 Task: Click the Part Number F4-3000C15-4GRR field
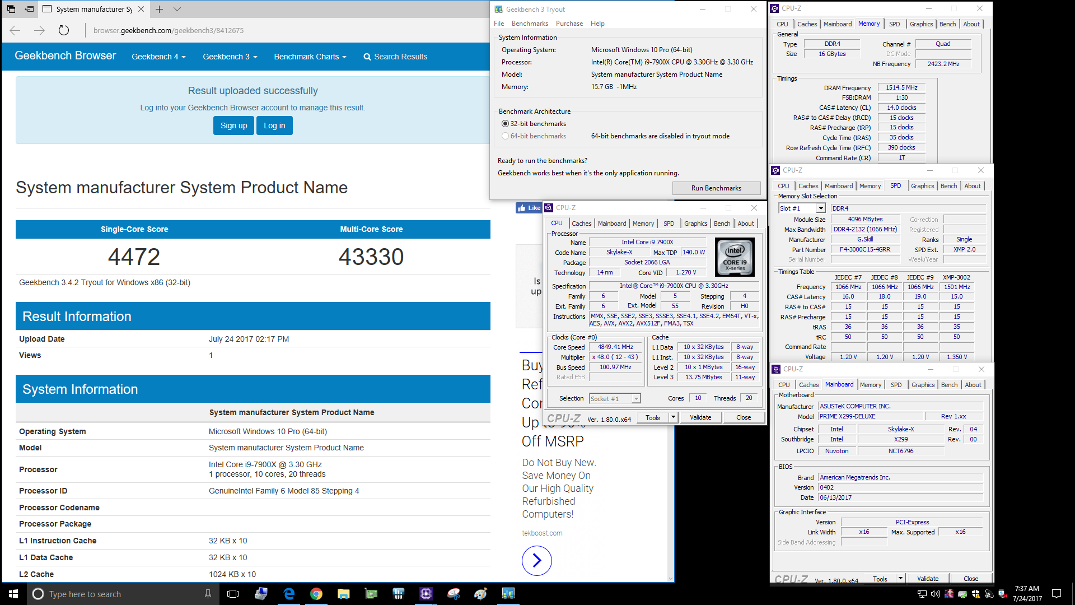click(x=864, y=250)
